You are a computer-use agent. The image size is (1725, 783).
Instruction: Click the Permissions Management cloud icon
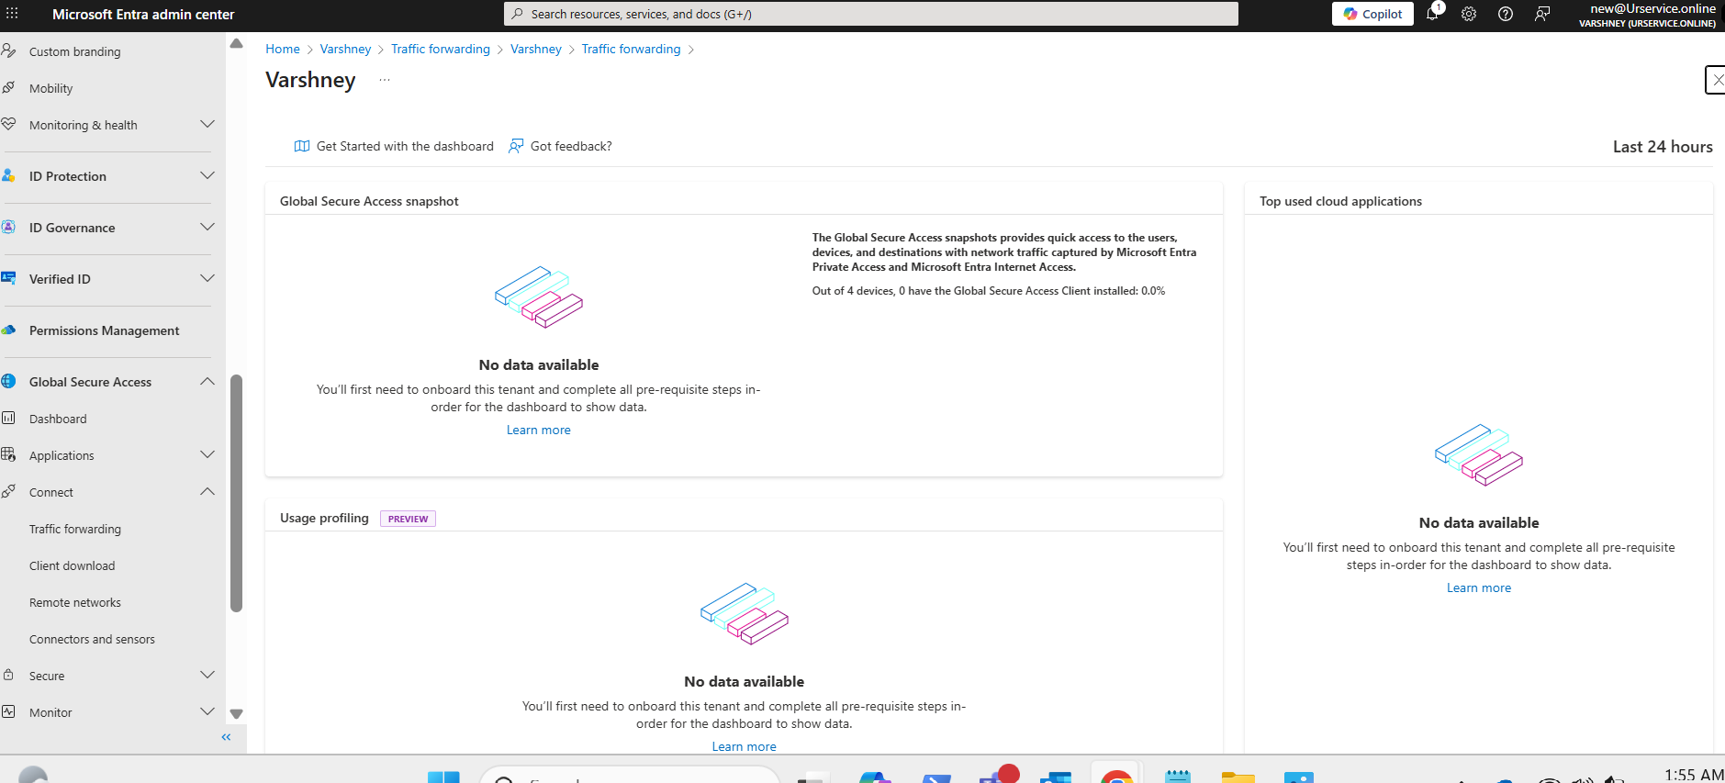8,330
